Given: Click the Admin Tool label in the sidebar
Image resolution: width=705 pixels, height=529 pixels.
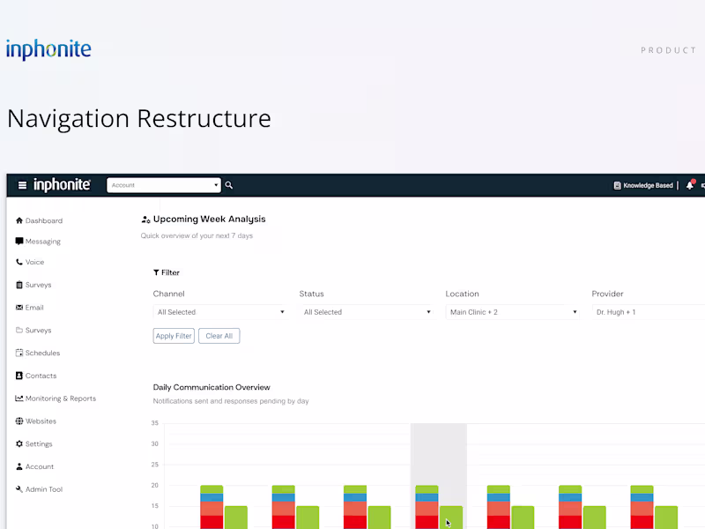Looking at the screenshot, I should pyautogui.click(x=43, y=489).
